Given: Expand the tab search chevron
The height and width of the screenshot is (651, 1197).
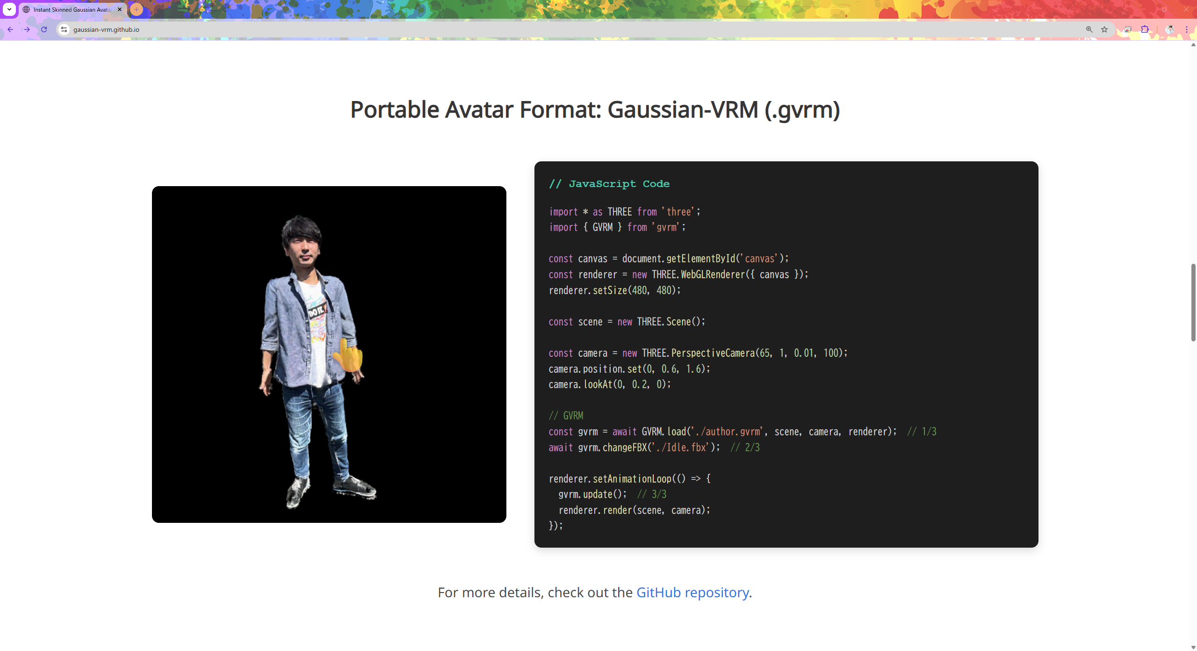Looking at the screenshot, I should [9, 9].
